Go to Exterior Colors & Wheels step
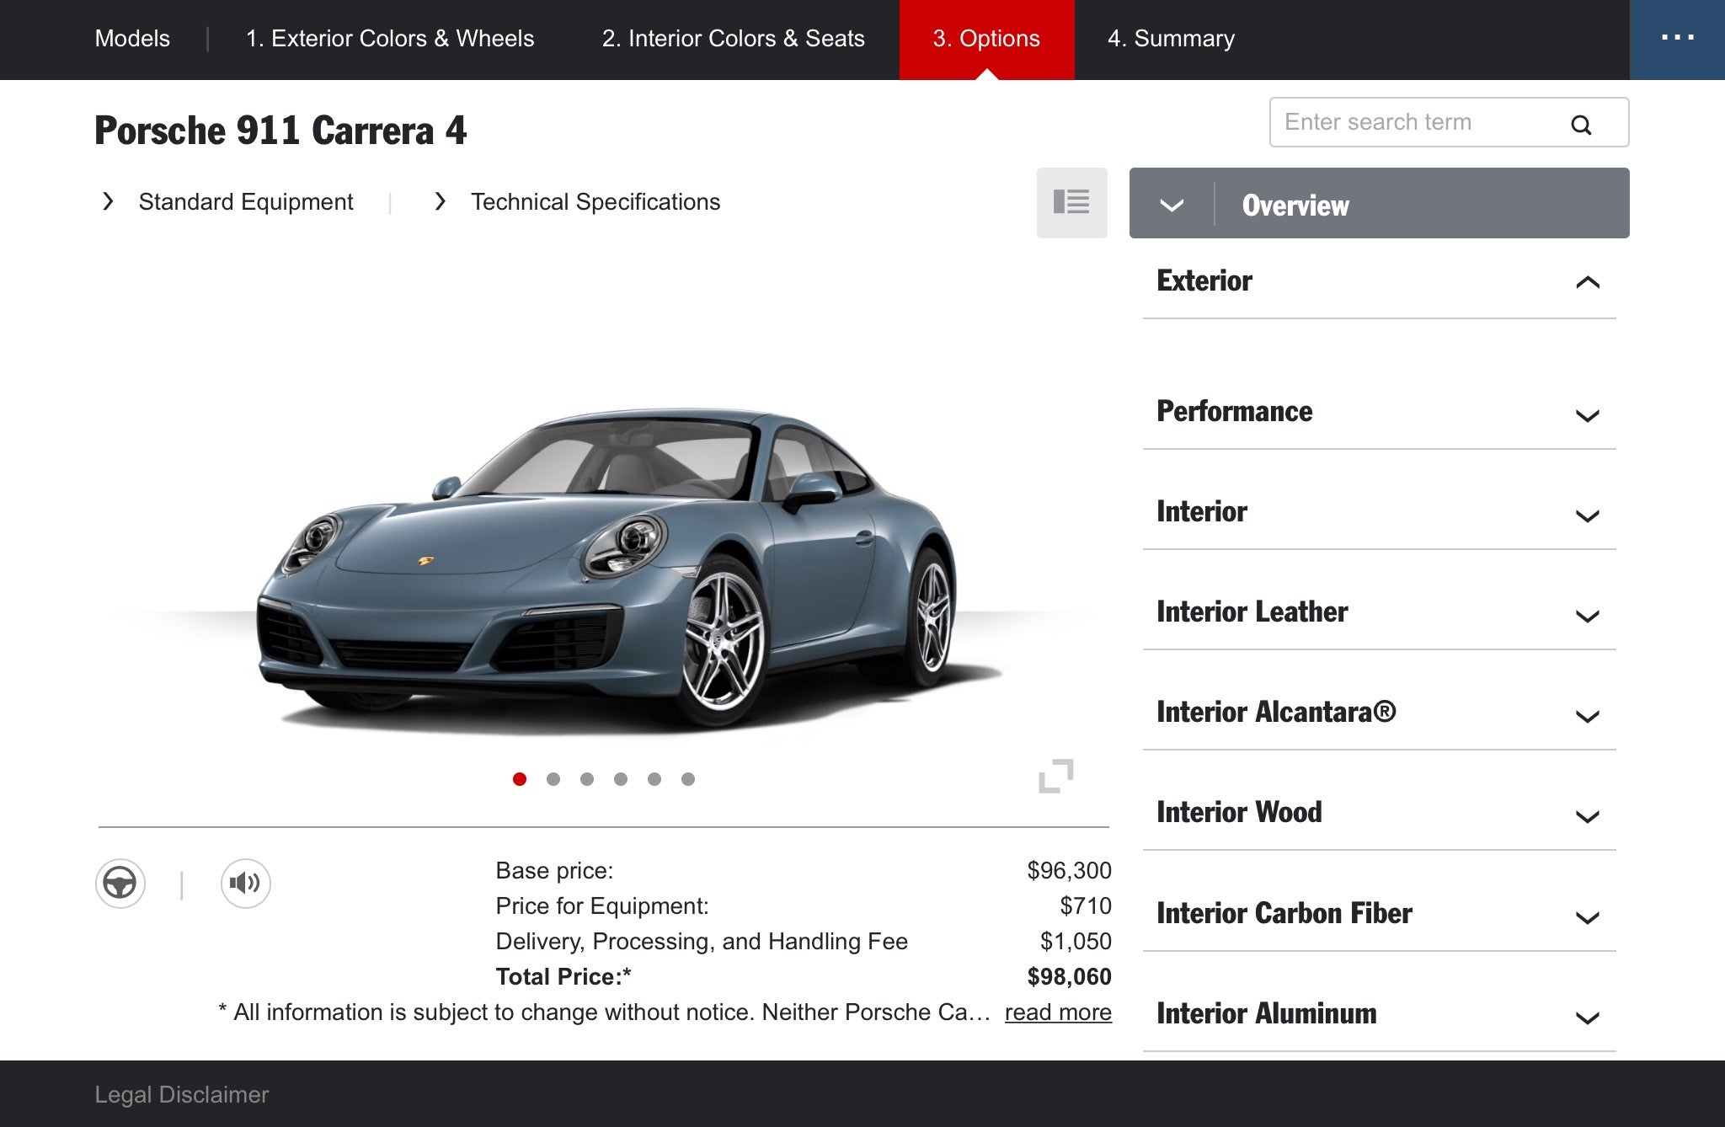Viewport: 1725px width, 1127px height. (x=390, y=39)
